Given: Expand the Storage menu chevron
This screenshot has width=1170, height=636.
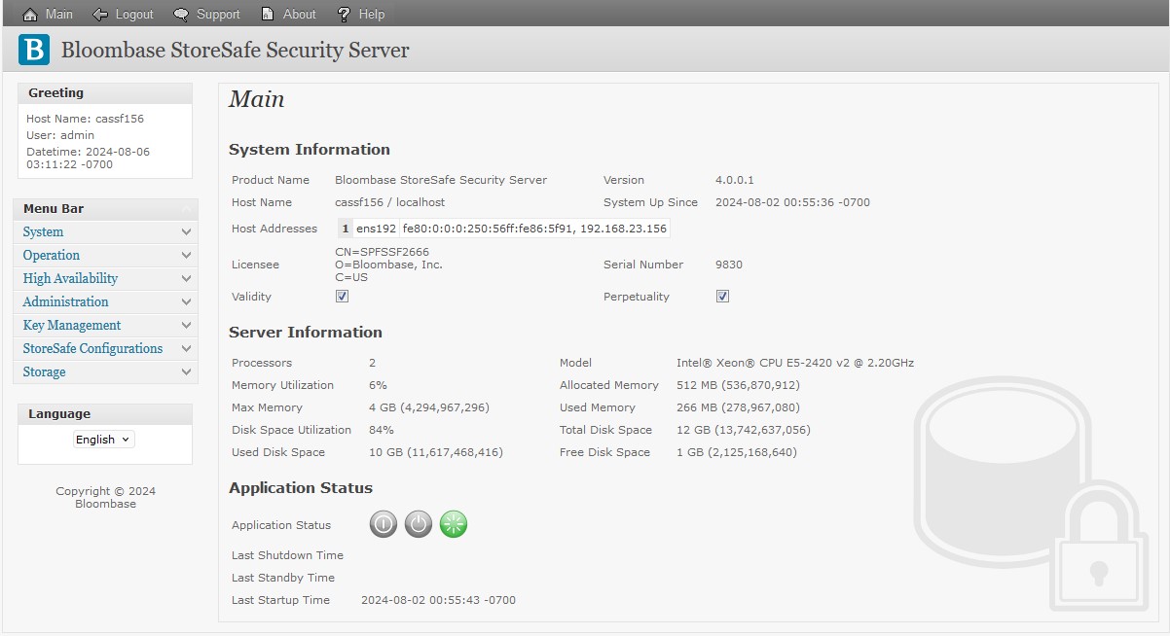Looking at the screenshot, I should point(186,371).
